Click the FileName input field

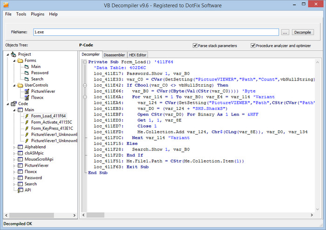pos(155,32)
